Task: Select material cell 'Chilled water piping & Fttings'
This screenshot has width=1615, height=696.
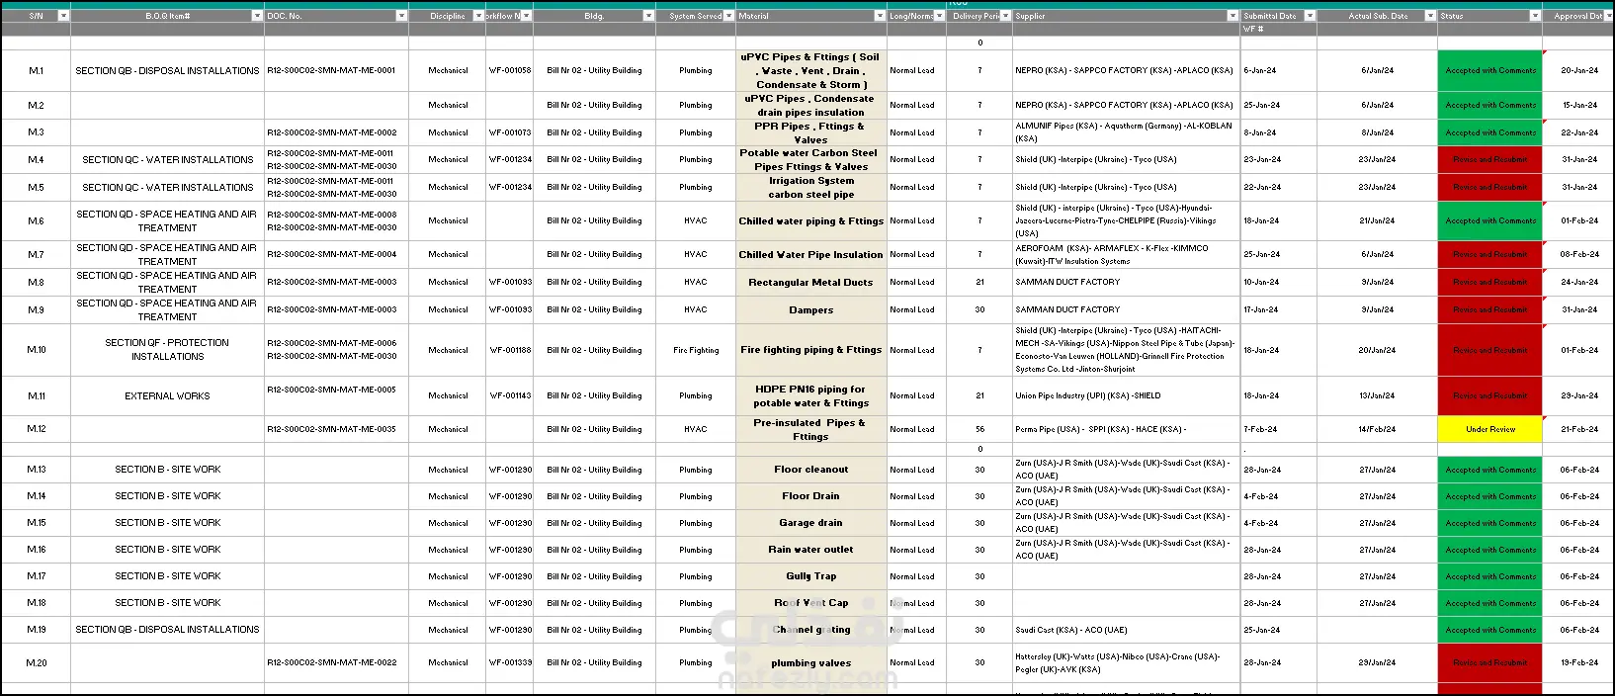Action: click(x=810, y=220)
